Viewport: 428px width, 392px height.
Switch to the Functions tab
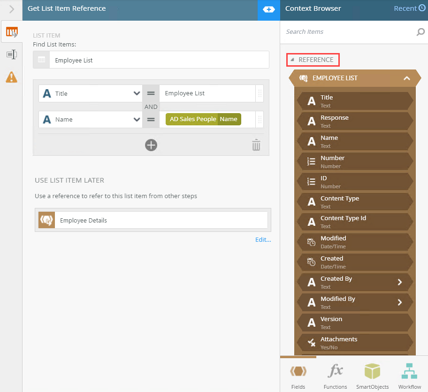coord(335,375)
